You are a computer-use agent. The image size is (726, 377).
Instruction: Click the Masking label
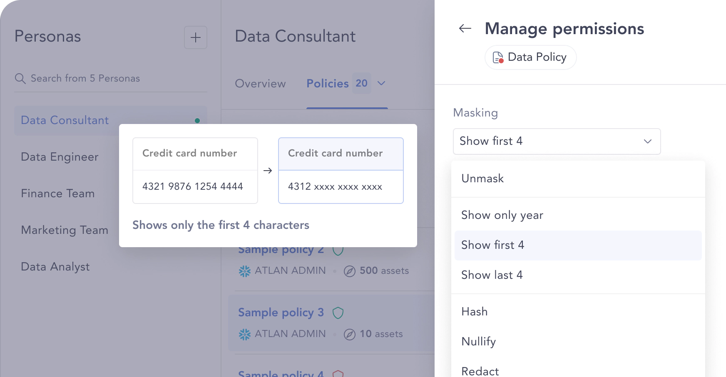tap(475, 113)
